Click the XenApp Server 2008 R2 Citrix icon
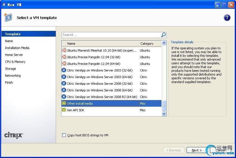236x158 pixels. [x=64, y=97]
